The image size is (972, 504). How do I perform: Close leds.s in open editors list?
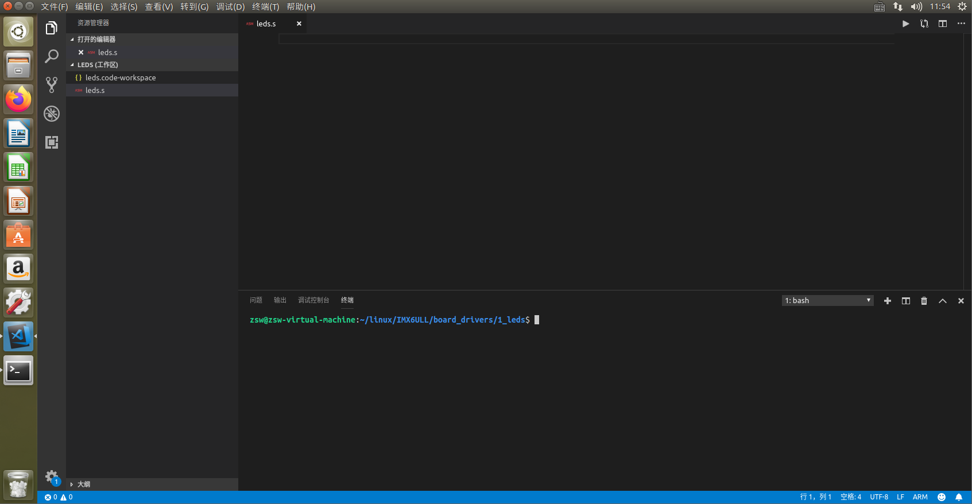(81, 52)
